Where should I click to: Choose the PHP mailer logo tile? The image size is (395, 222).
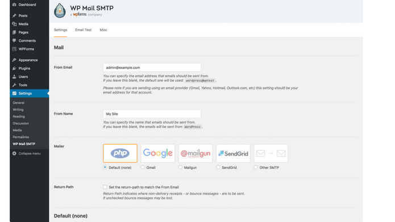pos(120,153)
